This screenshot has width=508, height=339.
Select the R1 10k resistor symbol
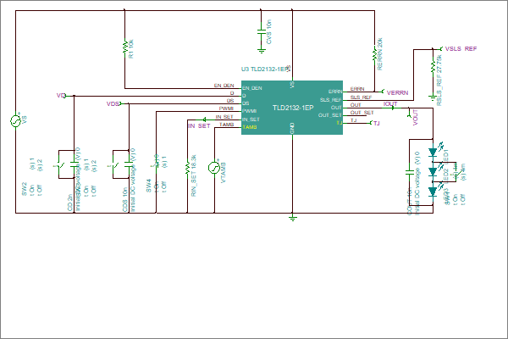coord(124,47)
